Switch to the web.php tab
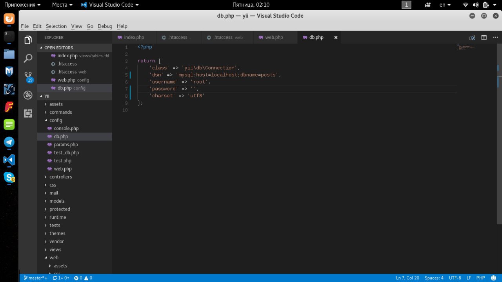 tap(274, 38)
